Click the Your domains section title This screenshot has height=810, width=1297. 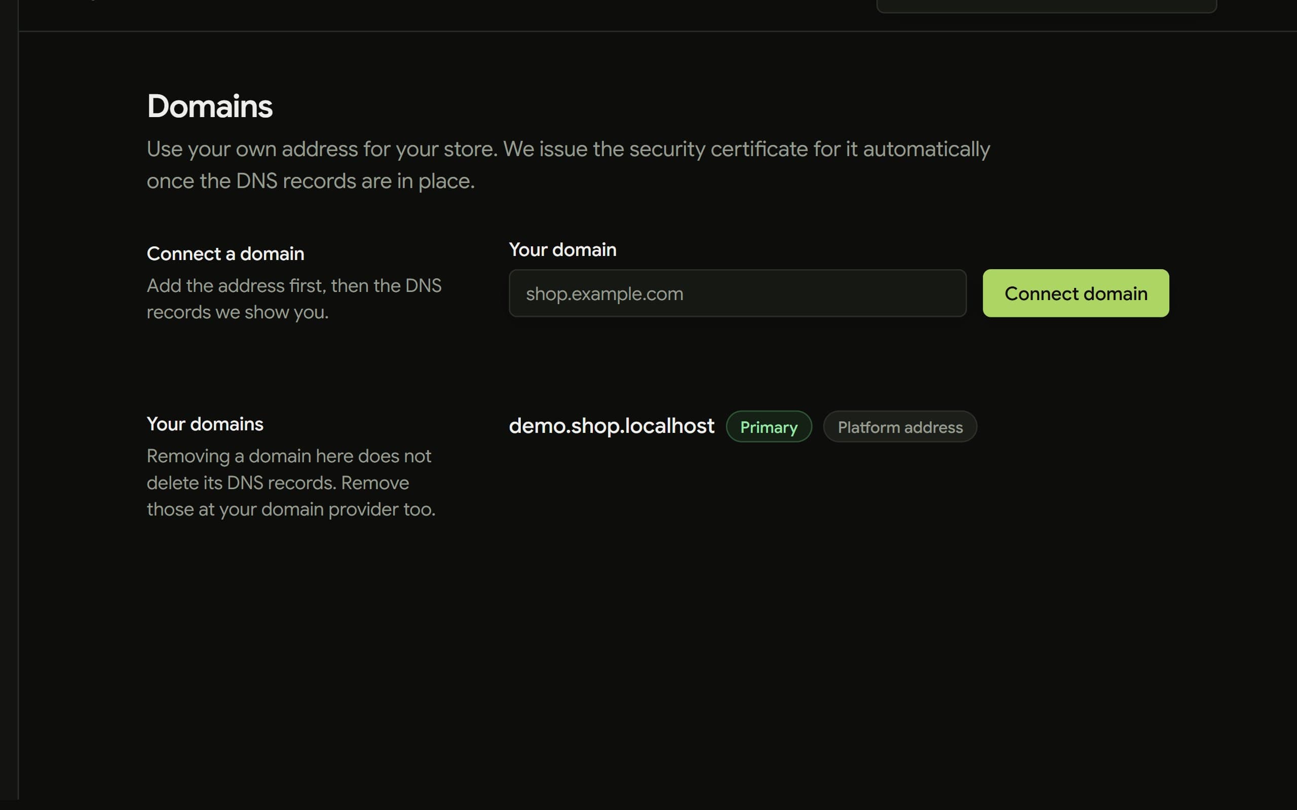click(205, 424)
